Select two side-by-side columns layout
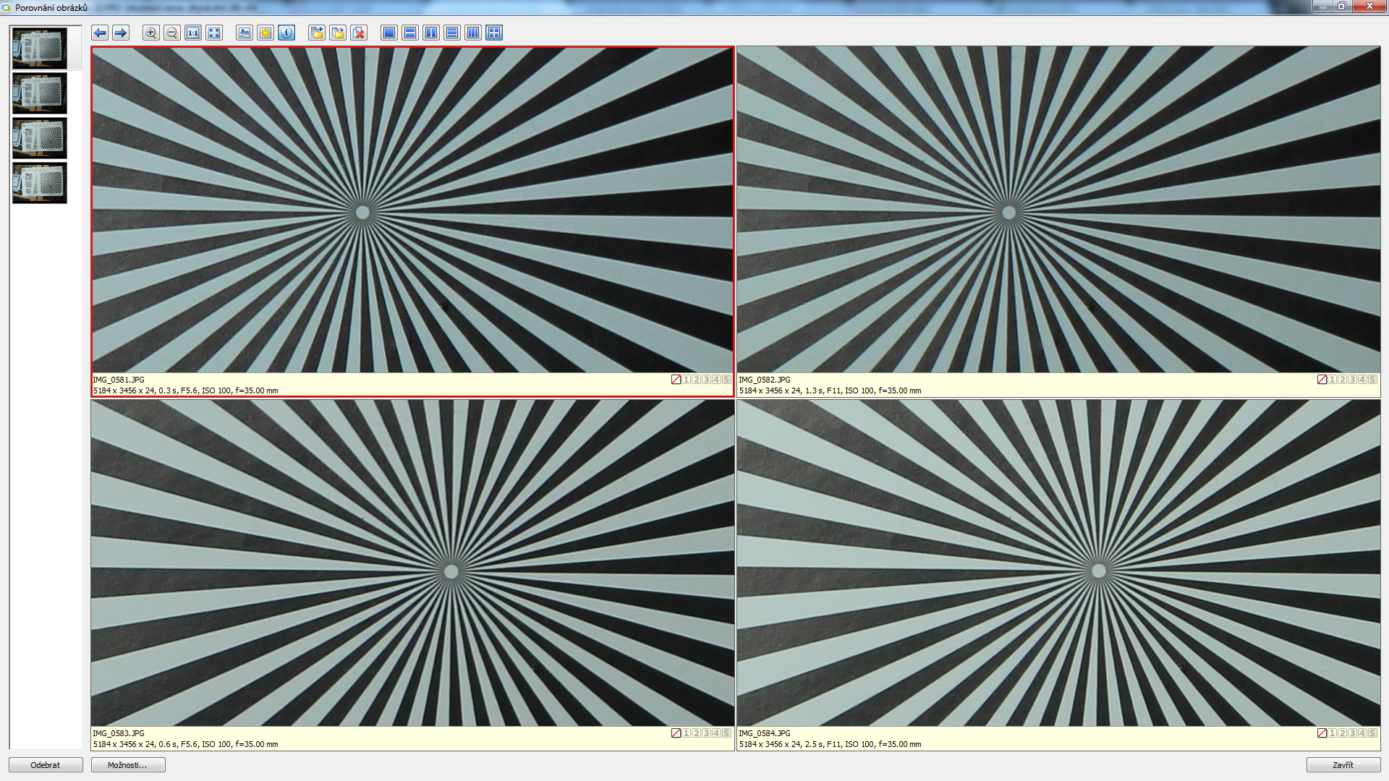Image resolution: width=1389 pixels, height=781 pixels. coord(431,33)
